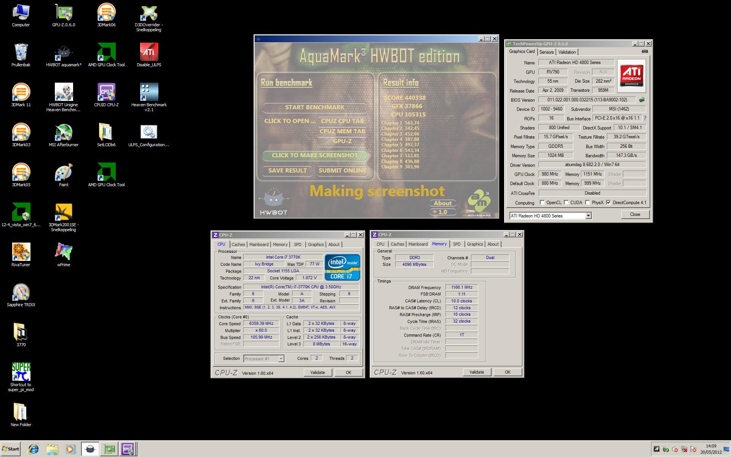Screen dimensions: 731x457
Task: Open the 3770 folder icon
Action: 21,335
